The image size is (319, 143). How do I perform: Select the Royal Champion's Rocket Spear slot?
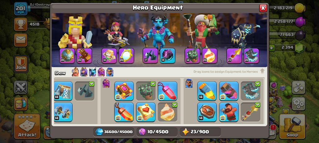[x=234, y=56]
